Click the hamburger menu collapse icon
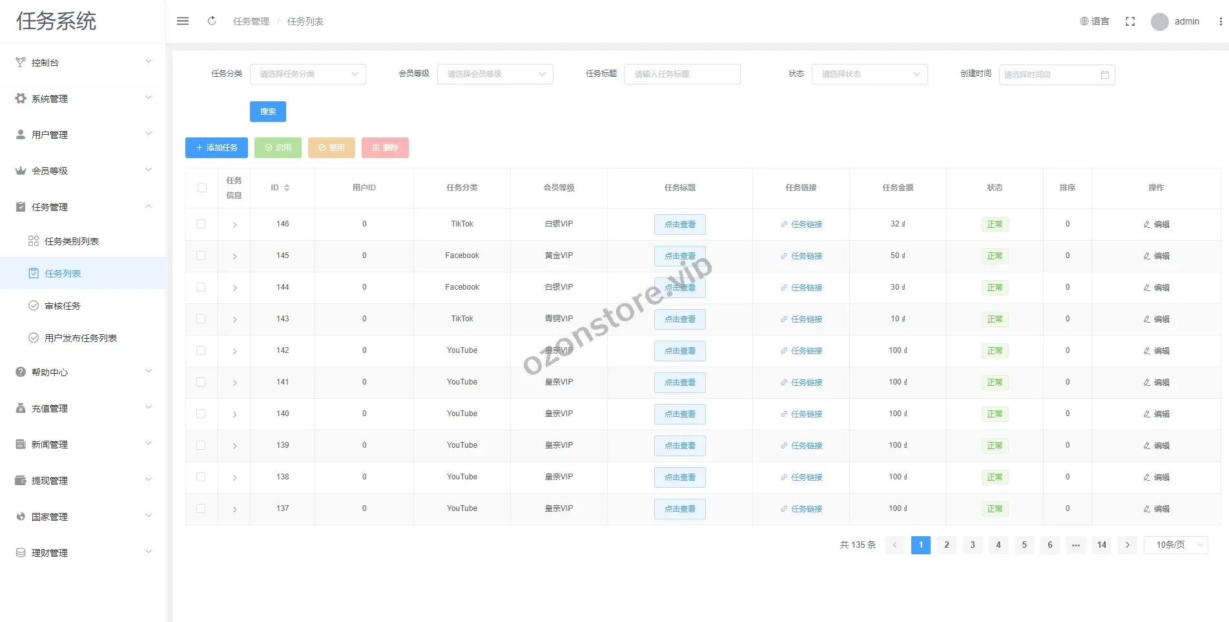Image resolution: width=1229 pixels, height=622 pixels. coord(183,21)
